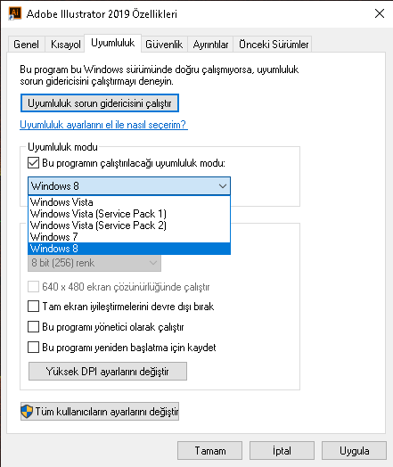
Task: Choose Windows Vista (Service Pack 2) option
Action: [x=129, y=225]
